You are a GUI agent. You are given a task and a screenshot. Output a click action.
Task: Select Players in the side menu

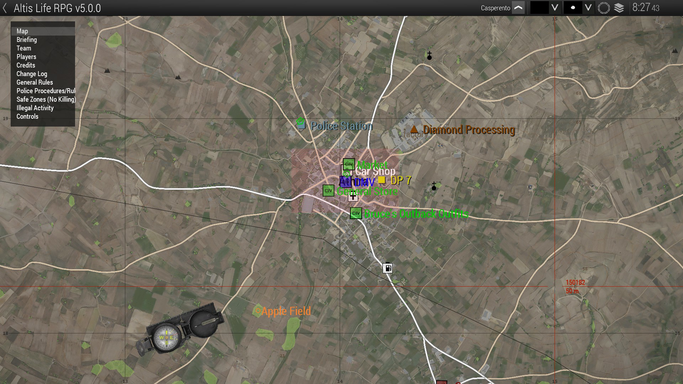[26, 57]
